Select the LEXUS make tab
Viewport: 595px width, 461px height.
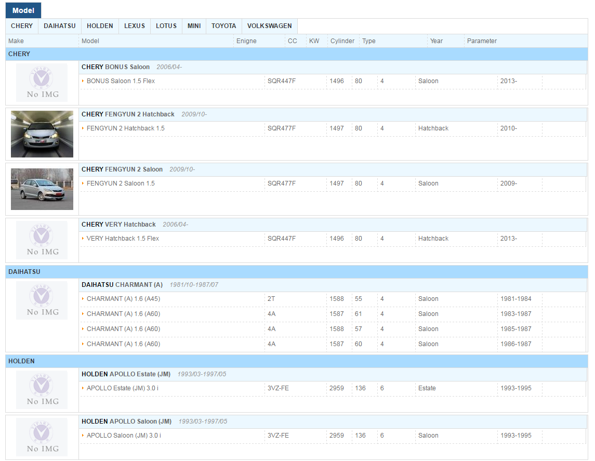coord(135,26)
